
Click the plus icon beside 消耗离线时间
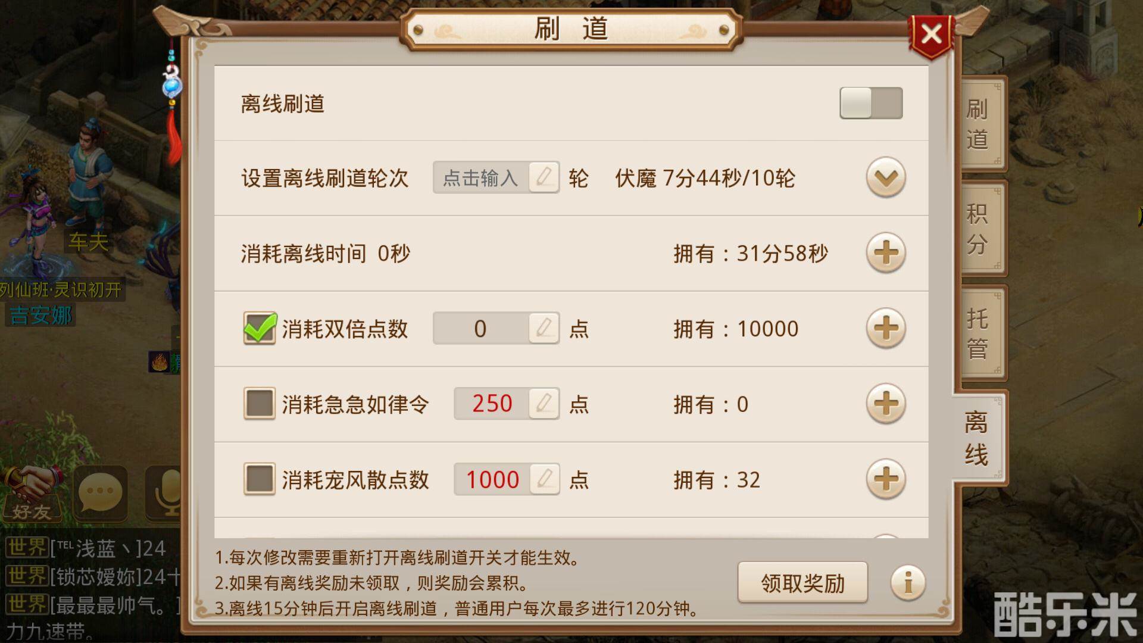point(886,253)
